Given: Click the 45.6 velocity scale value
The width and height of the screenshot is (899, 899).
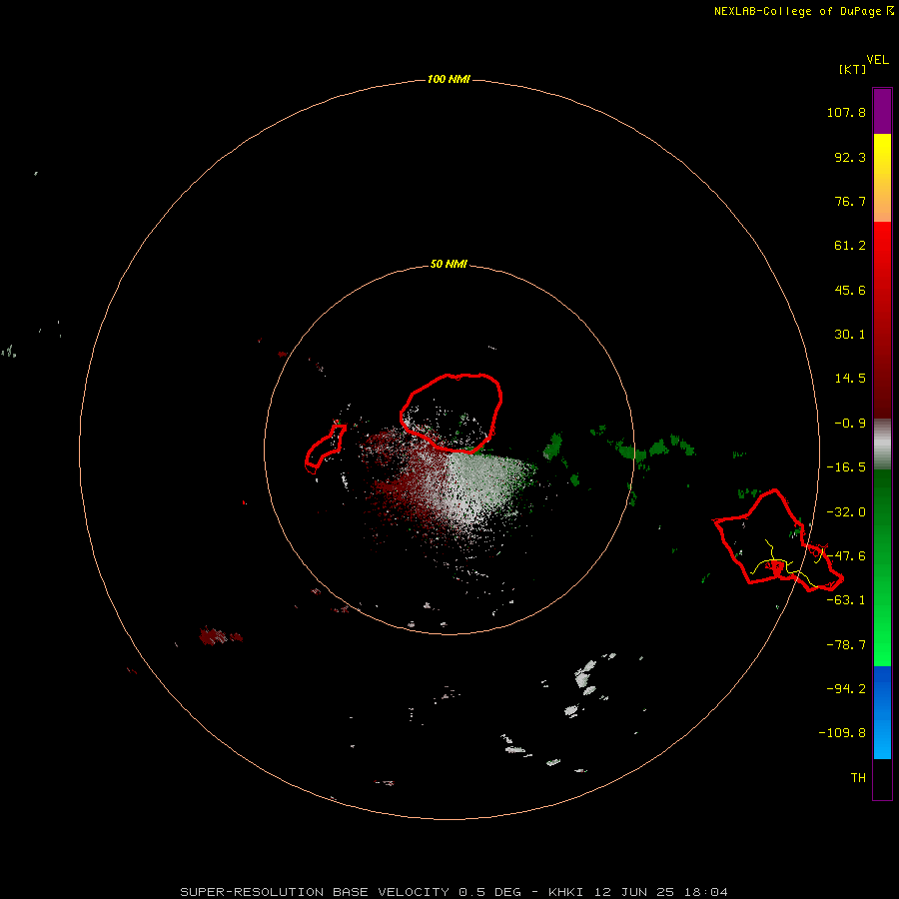Looking at the screenshot, I should (850, 290).
